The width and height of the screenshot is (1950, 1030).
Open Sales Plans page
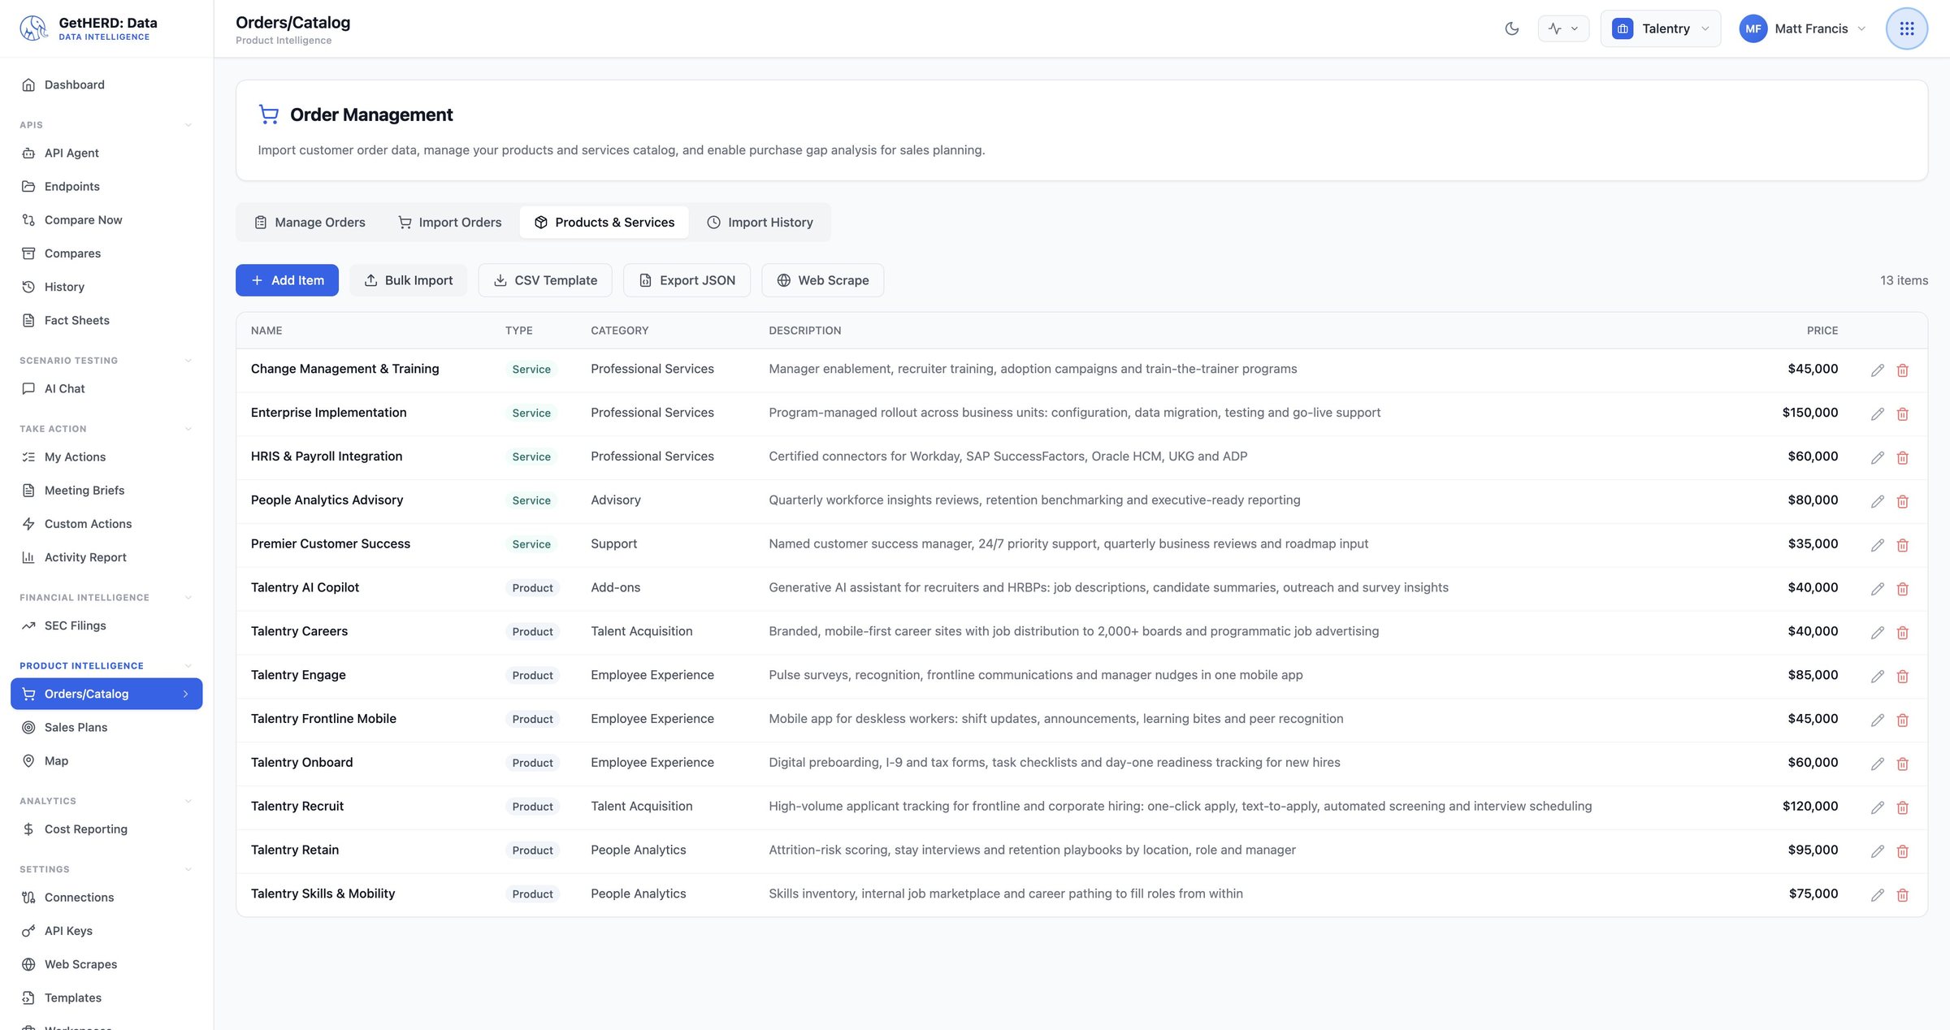click(106, 727)
